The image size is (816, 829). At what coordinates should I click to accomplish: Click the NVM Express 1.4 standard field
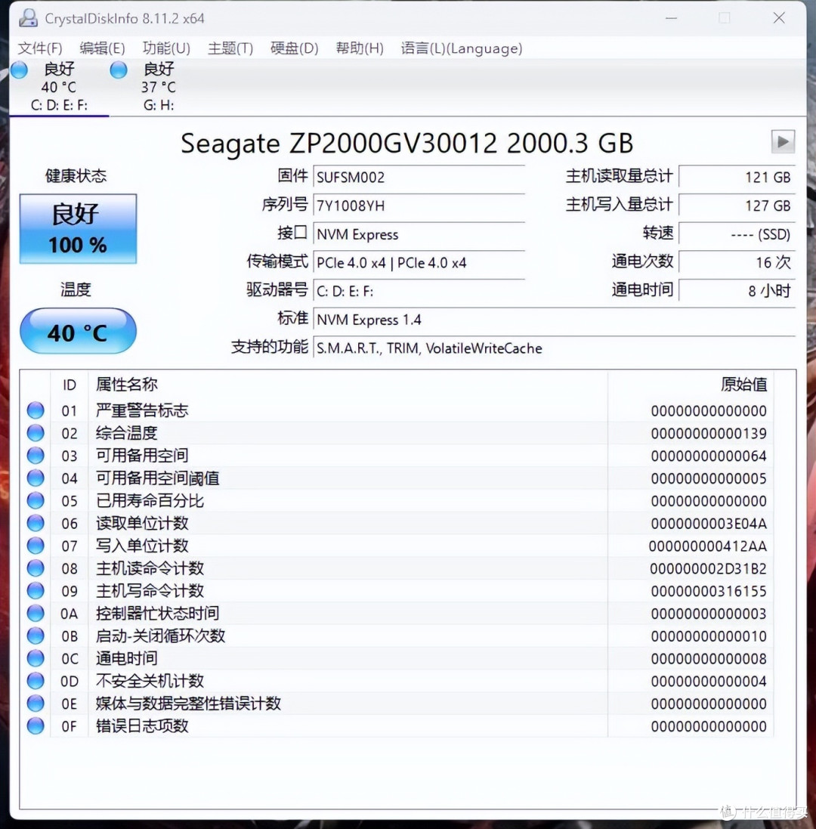coord(554,320)
